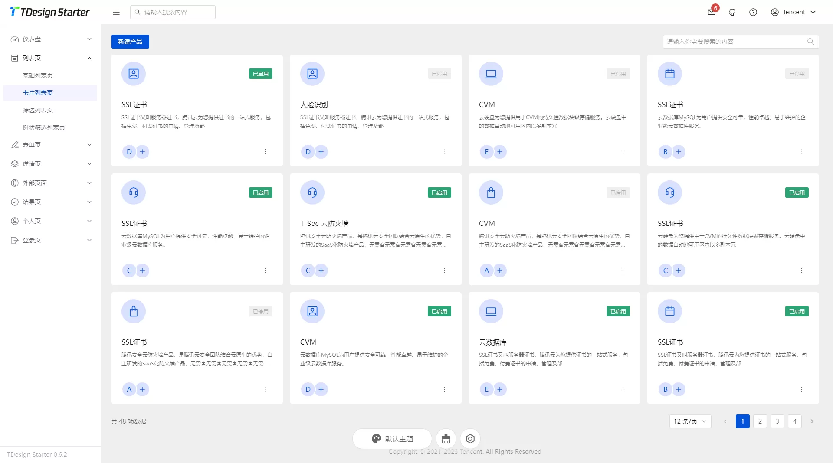Open the 默认主题 theme color picker
This screenshot has height=463, width=833.
[392, 439]
